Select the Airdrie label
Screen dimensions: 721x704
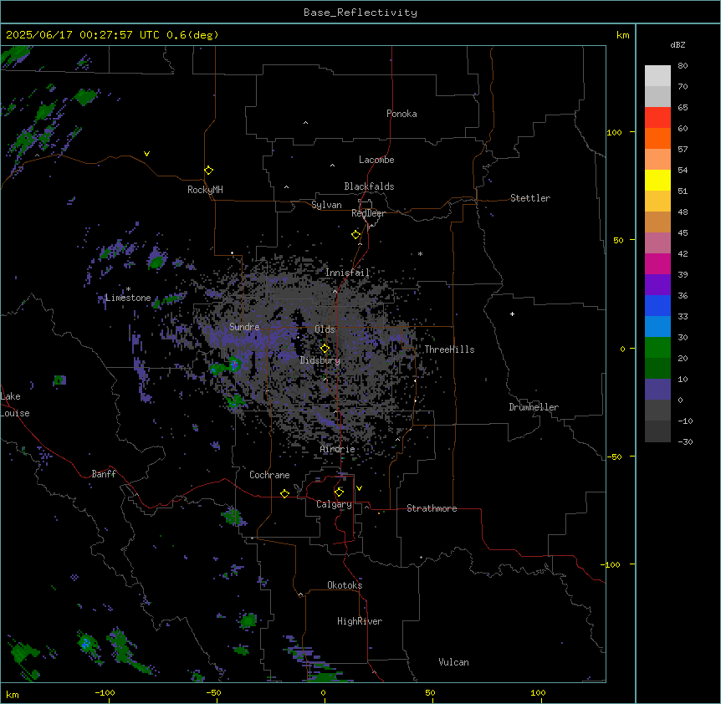coord(337,449)
